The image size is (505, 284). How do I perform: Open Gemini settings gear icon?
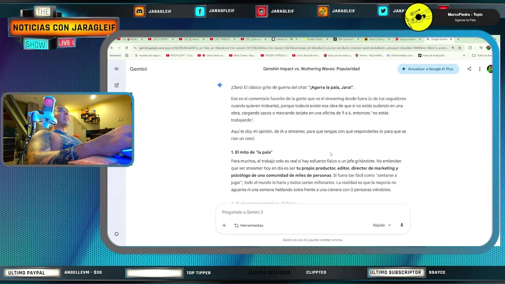pos(116,234)
